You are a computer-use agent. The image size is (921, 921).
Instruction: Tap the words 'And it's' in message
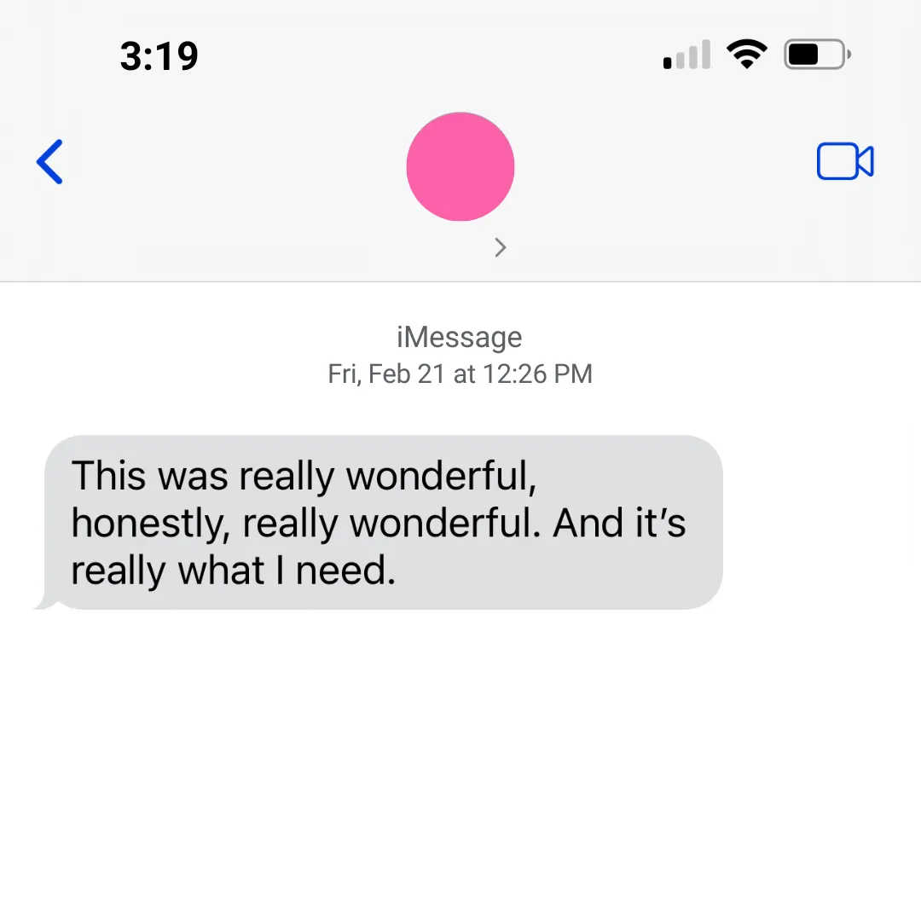[619, 523]
